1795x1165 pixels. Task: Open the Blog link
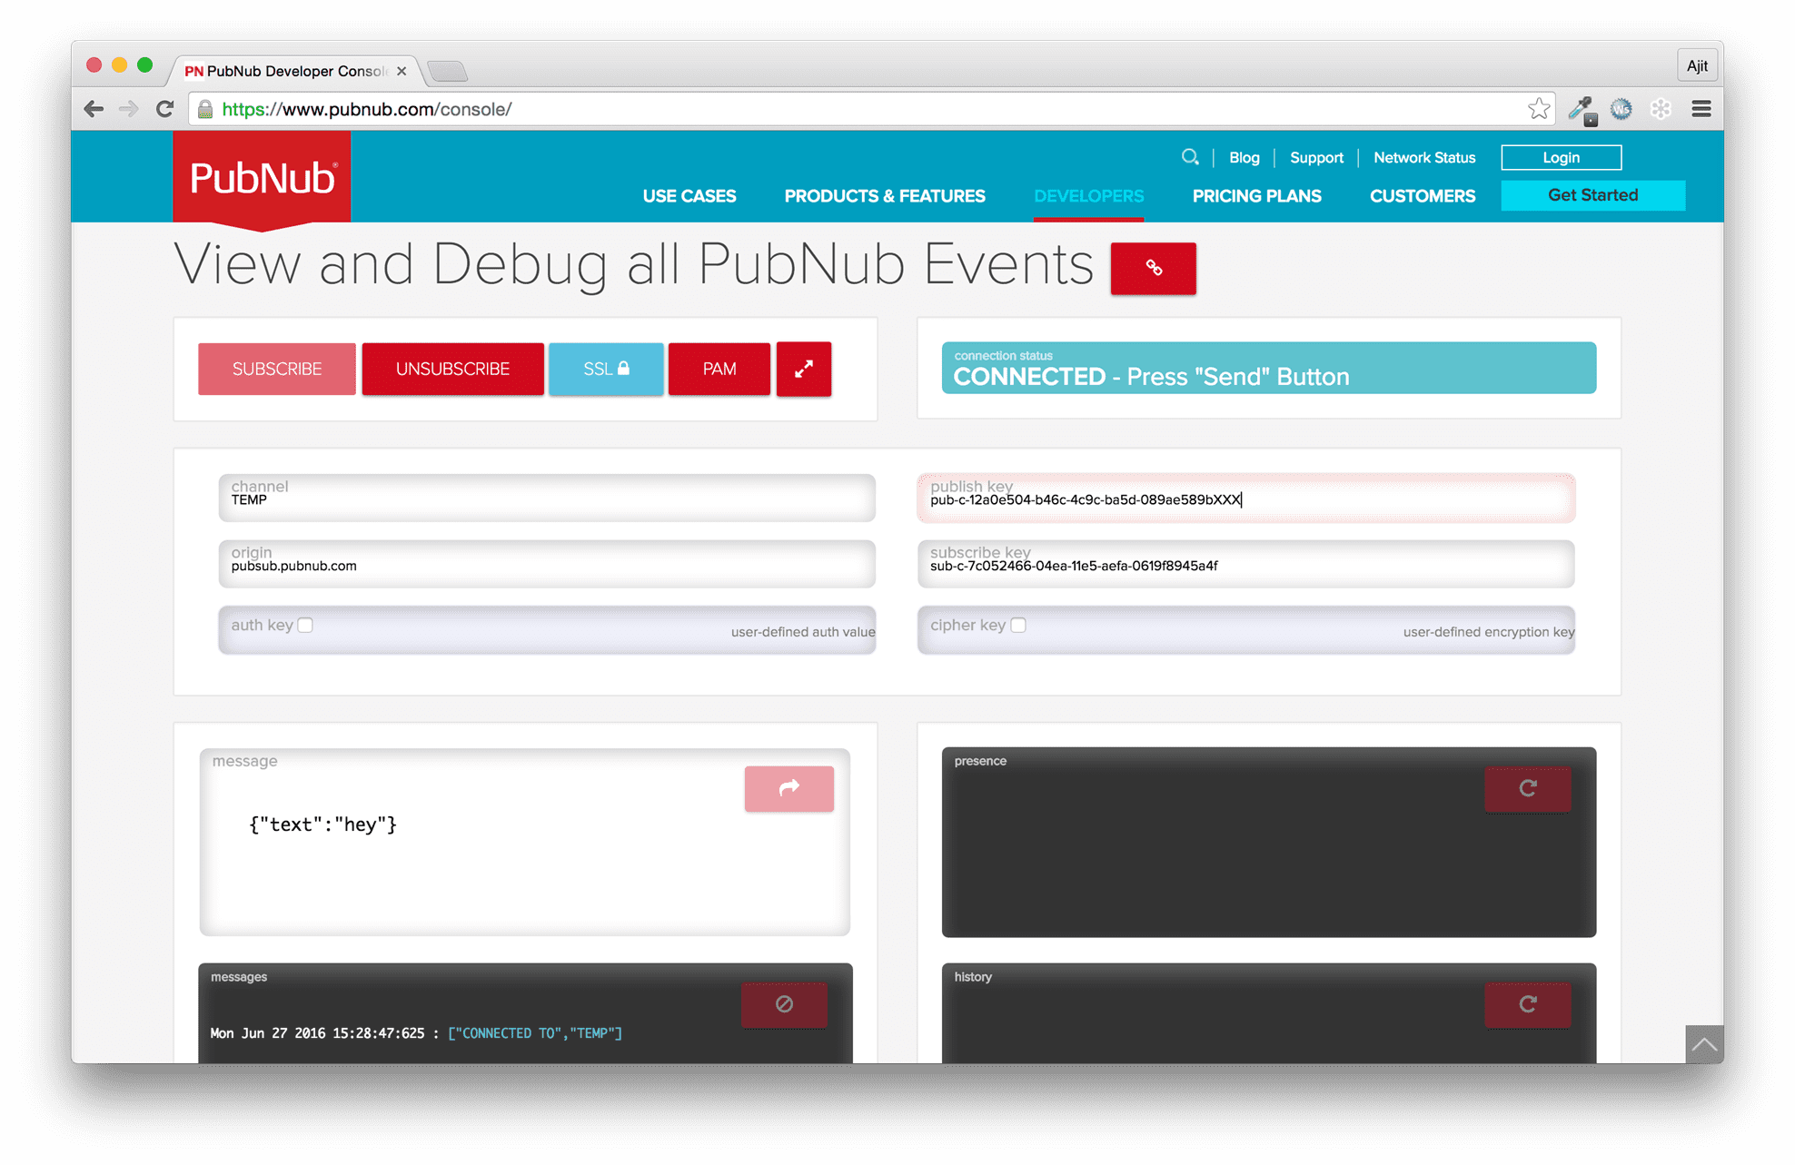pyautogui.click(x=1244, y=157)
